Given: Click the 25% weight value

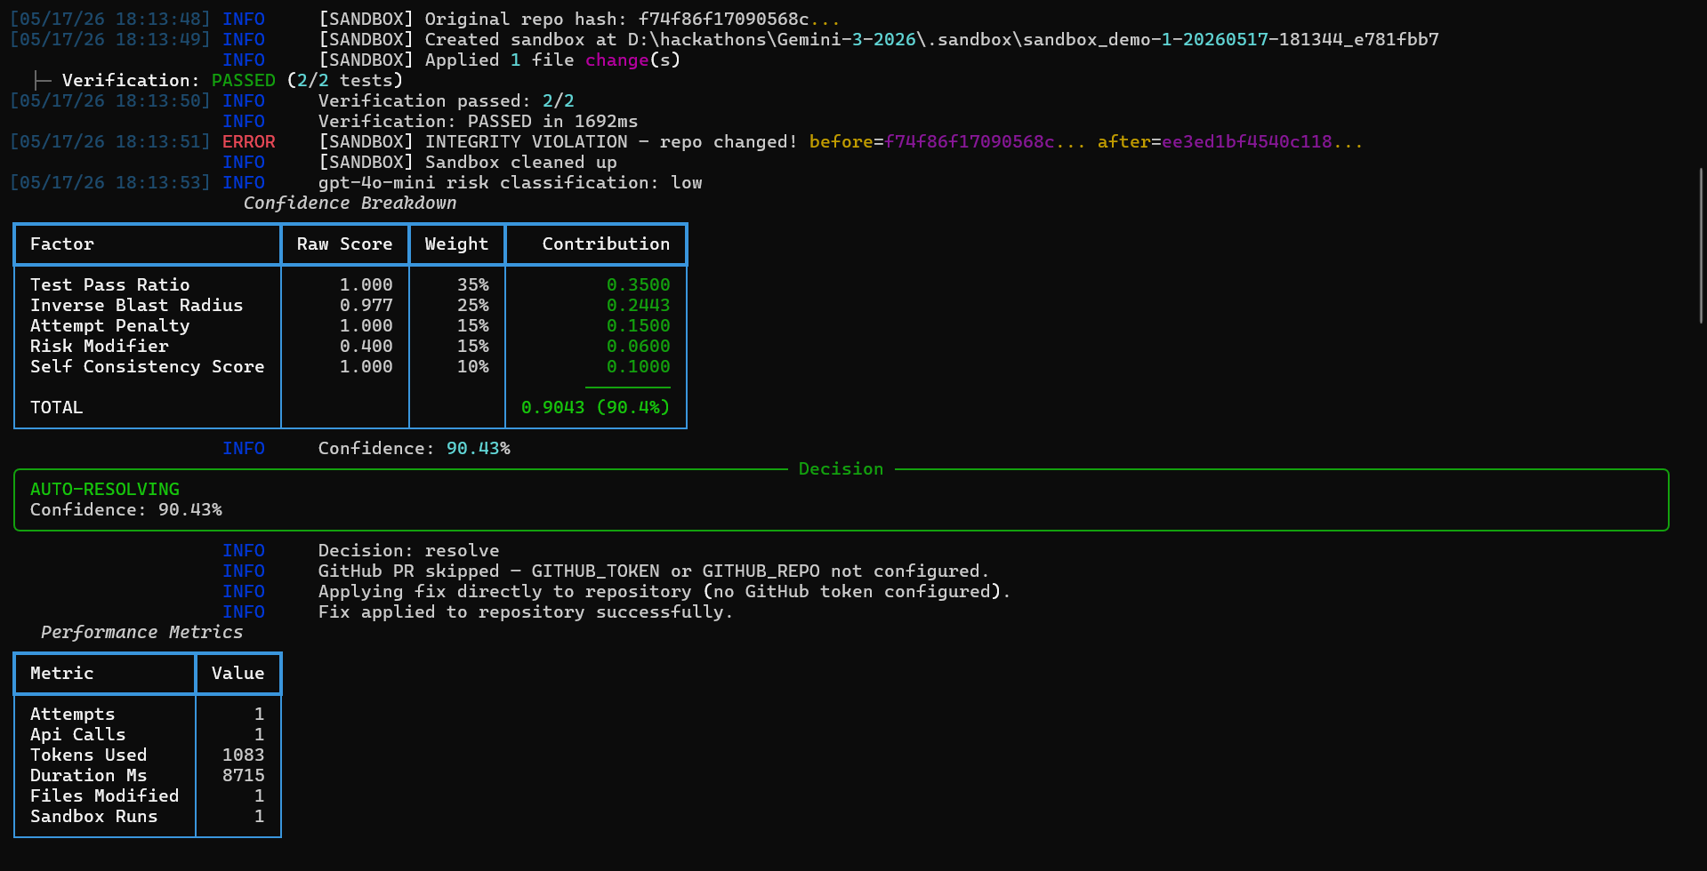Looking at the screenshot, I should point(472,306).
